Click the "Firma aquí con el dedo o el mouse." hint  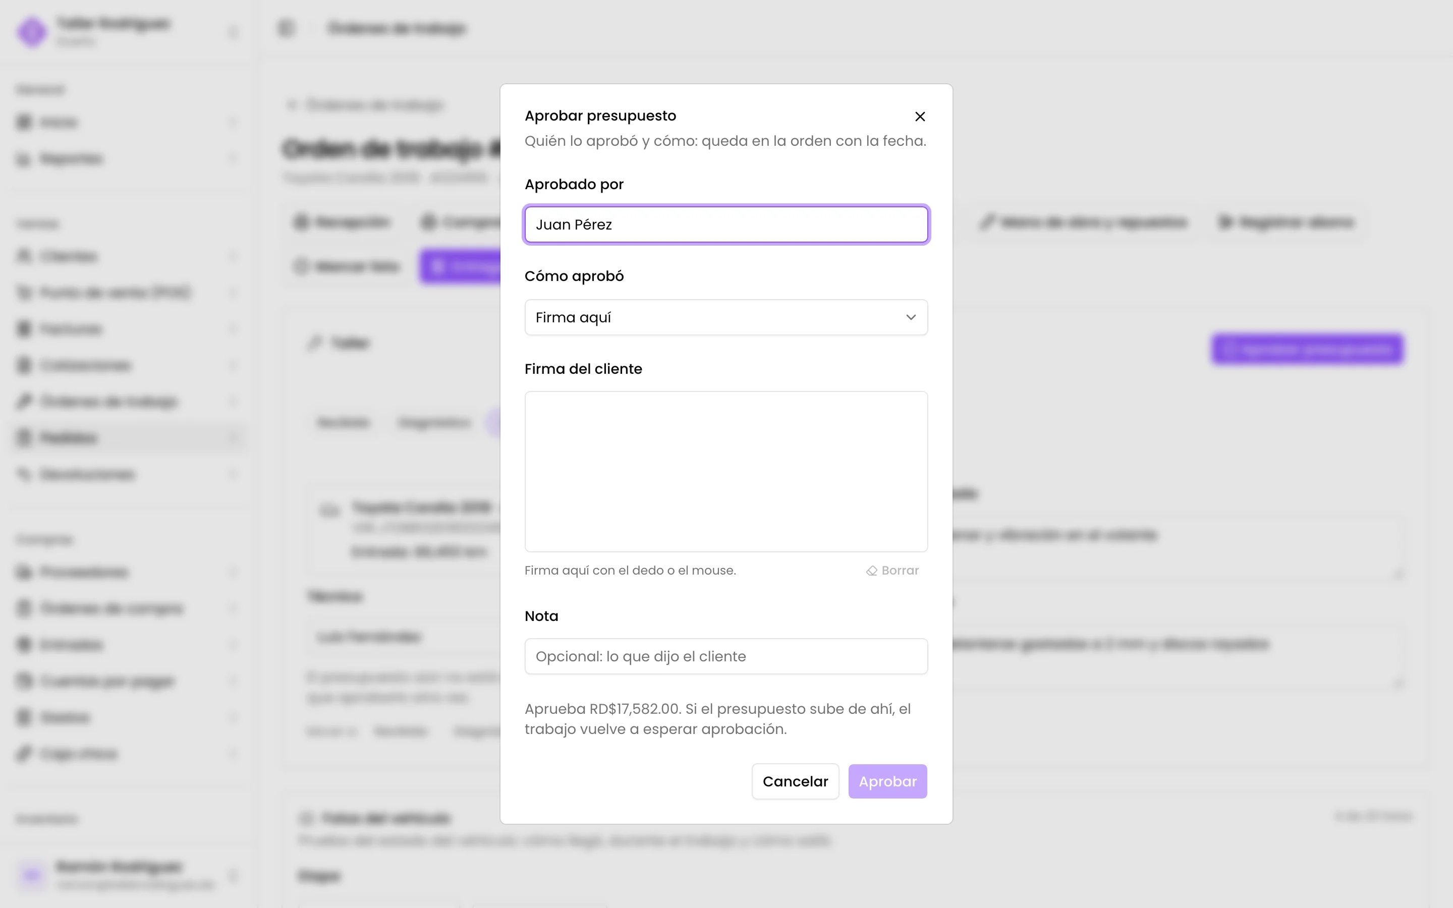tap(630, 571)
